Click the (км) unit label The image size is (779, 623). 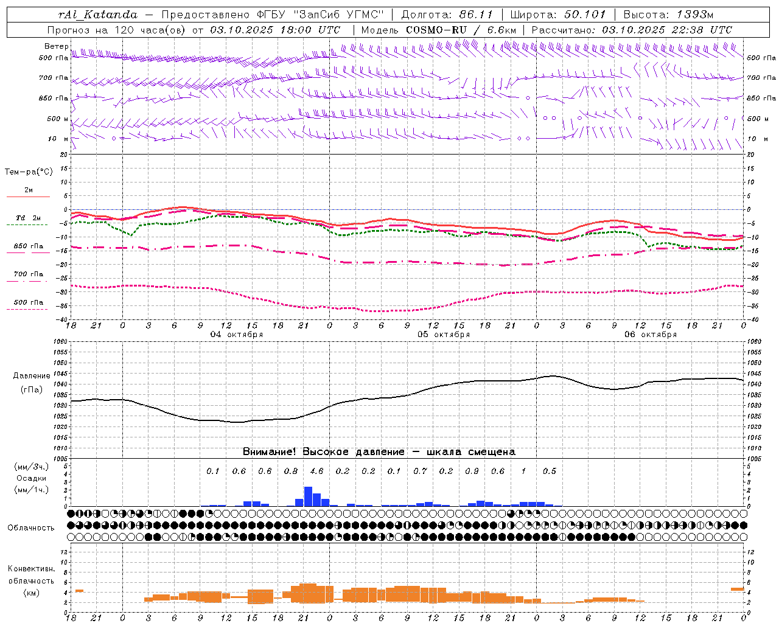coord(32,593)
